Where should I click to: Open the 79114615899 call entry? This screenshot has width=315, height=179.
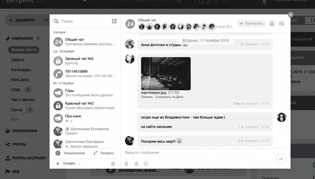[x=85, y=74]
